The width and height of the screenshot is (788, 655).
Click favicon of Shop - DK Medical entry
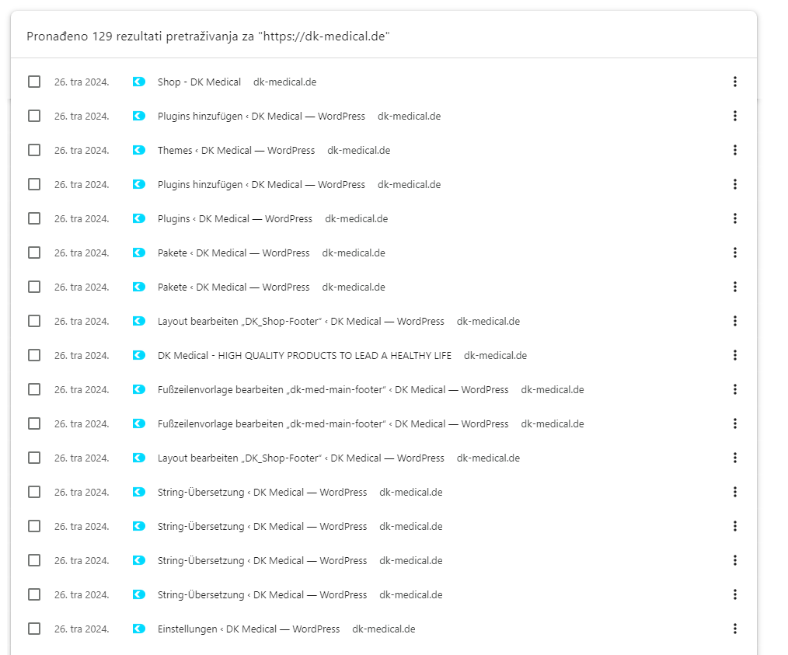point(138,82)
